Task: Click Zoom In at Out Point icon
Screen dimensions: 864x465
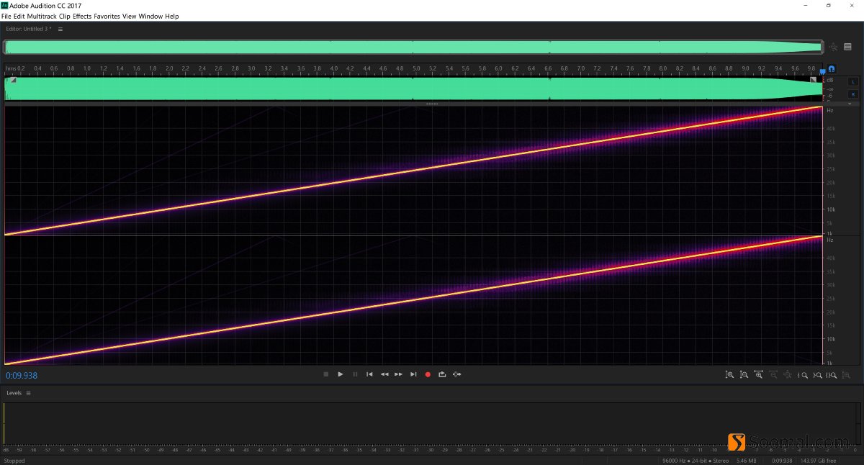Action: pyautogui.click(x=817, y=375)
